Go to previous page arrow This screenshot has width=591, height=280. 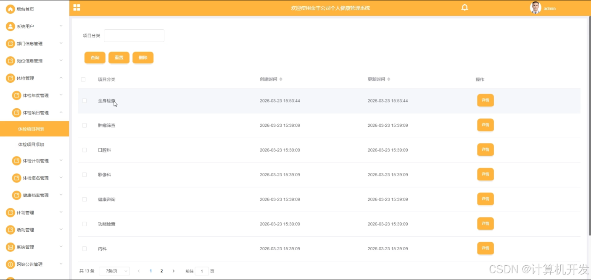tap(139, 271)
